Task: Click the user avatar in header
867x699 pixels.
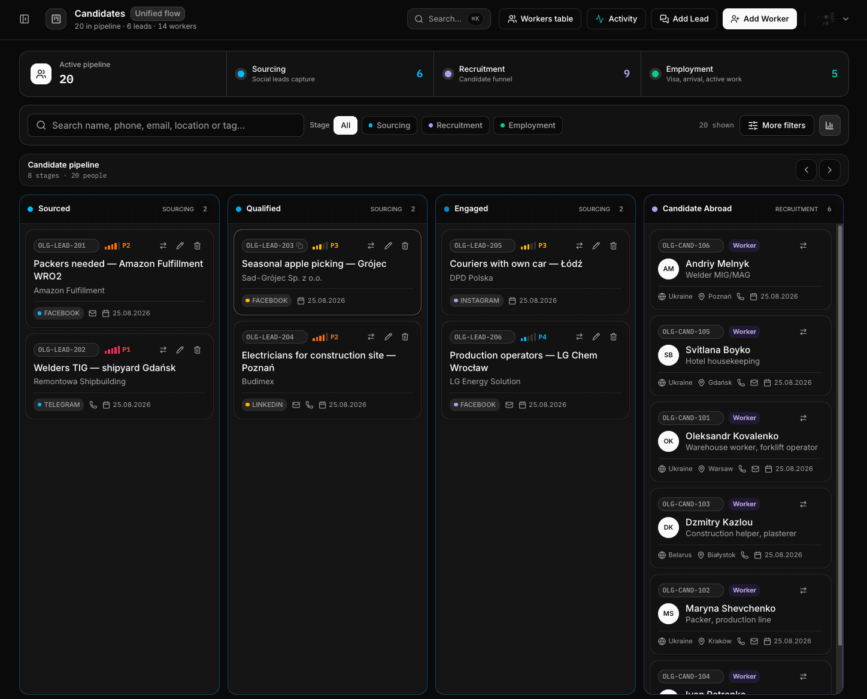Action: (x=827, y=19)
